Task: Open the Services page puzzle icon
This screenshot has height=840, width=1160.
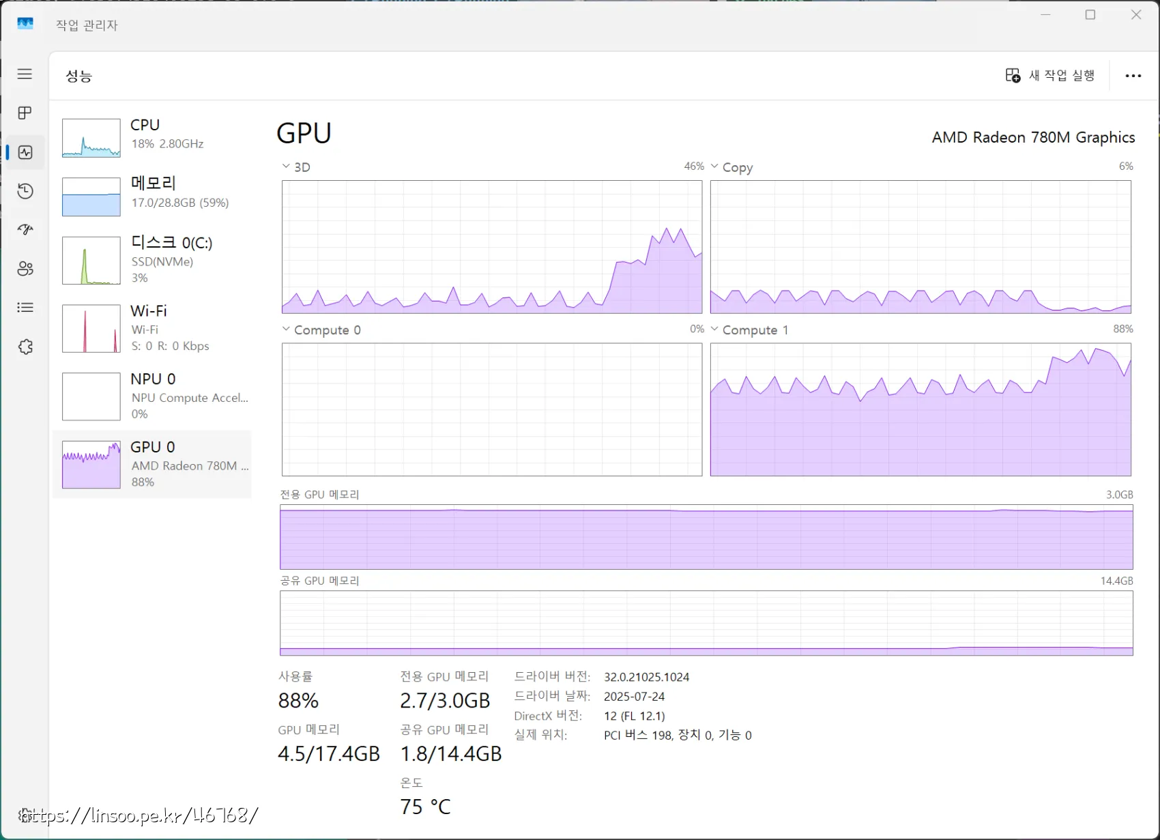Action: [x=25, y=347]
